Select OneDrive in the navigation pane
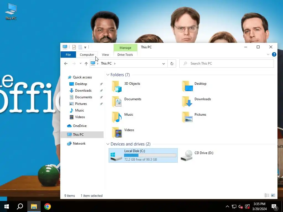This screenshot has width=283, height=212. (x=80, y=126)
